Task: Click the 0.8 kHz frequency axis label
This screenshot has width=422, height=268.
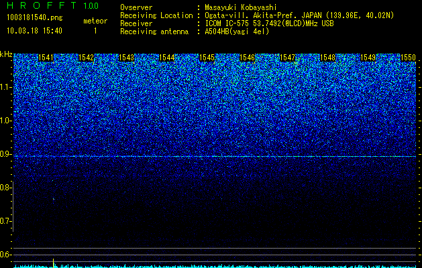Action: (x=5, y=188)
